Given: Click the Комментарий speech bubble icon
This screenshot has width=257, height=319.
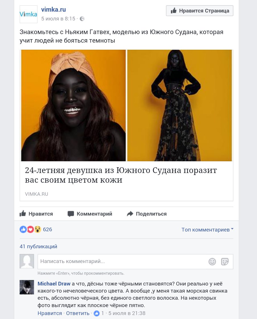Looking at the screenshot, I should [x=71, y=214].
